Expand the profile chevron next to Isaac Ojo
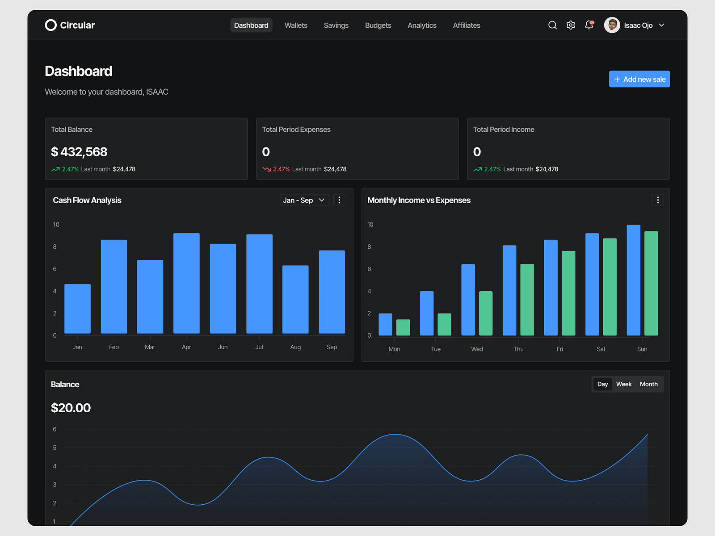This screenshot has height=536, width=715. point(661,25)
